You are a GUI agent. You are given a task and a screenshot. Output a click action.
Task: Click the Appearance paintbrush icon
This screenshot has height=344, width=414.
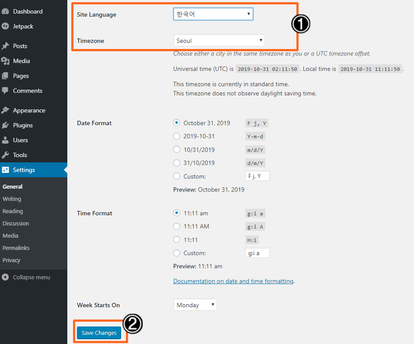coord(5,110)
